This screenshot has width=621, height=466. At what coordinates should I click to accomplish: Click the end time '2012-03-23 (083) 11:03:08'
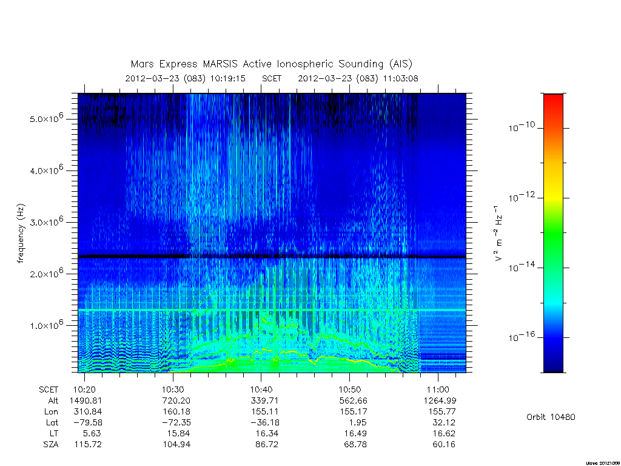point(358,78)
